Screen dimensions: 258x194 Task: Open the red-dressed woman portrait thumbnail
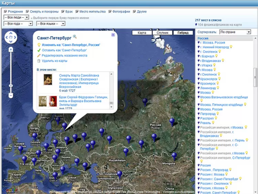[53, 101]
